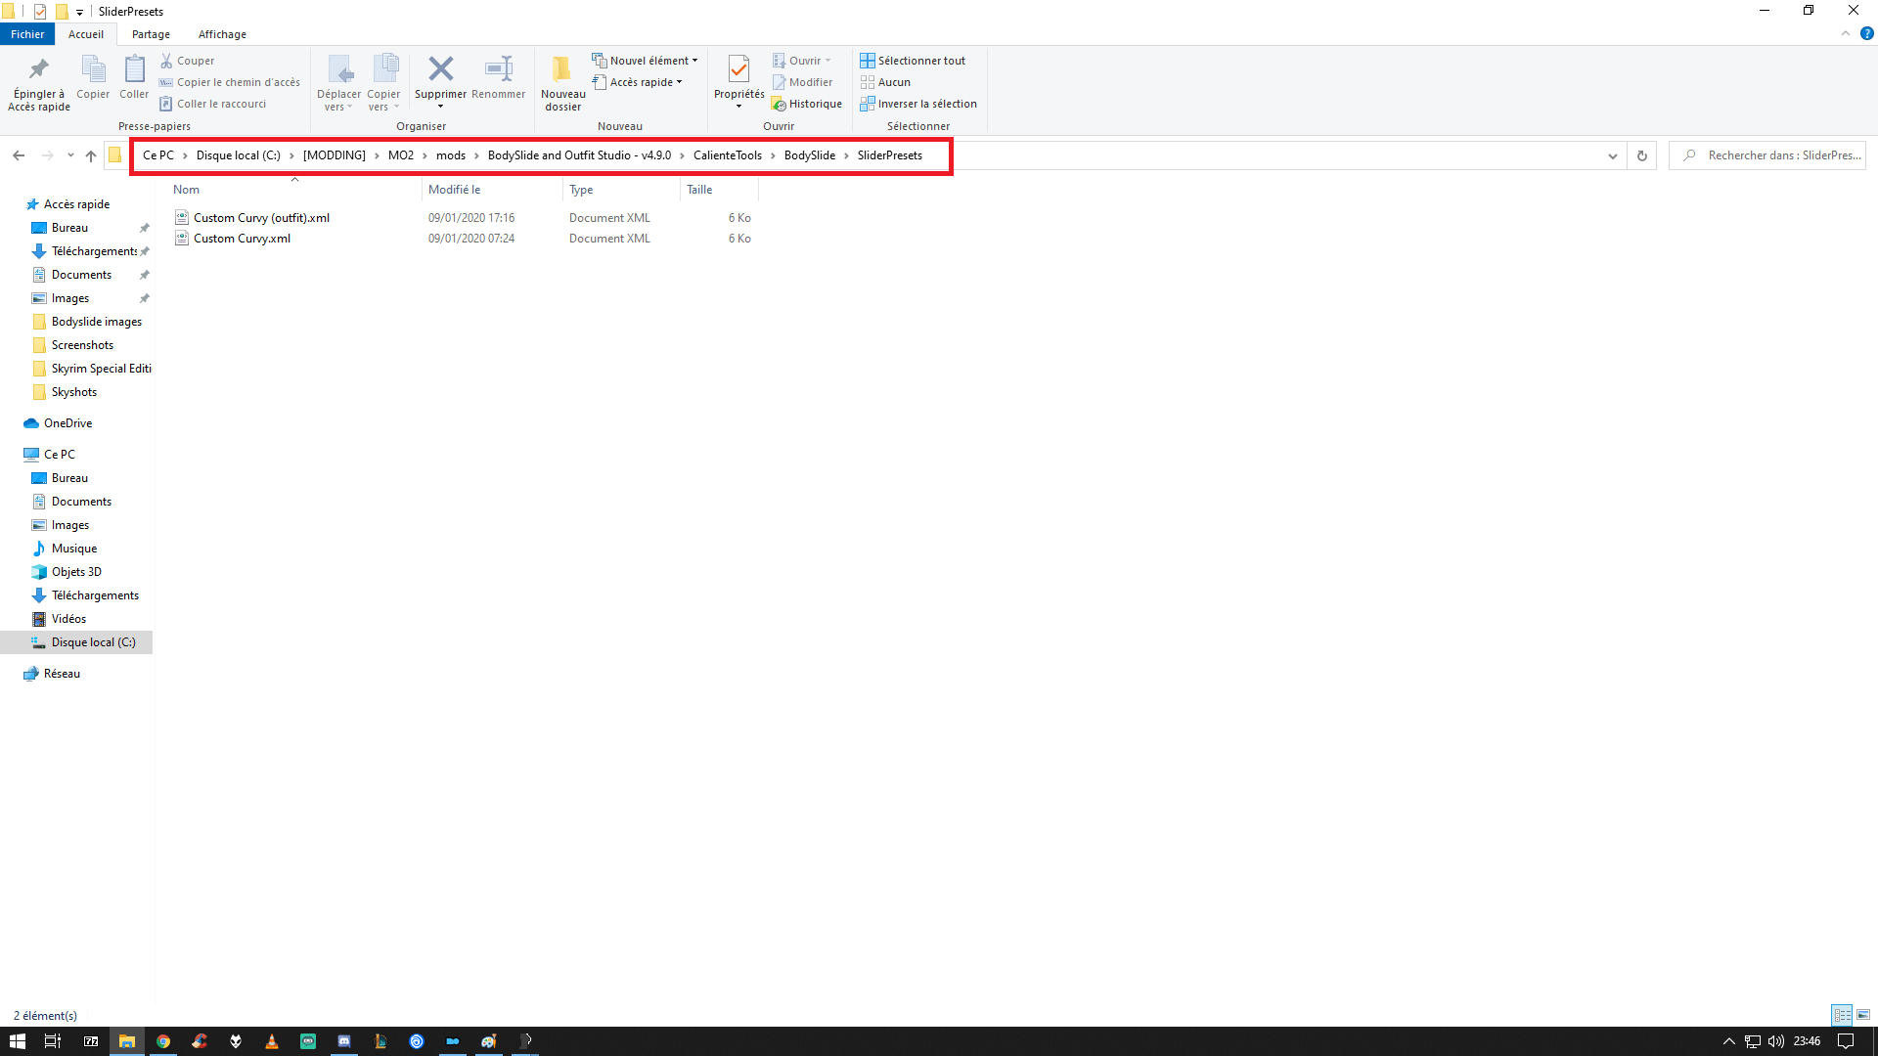
Task: Click the Renommer rename icon
Action: point(499,69)
